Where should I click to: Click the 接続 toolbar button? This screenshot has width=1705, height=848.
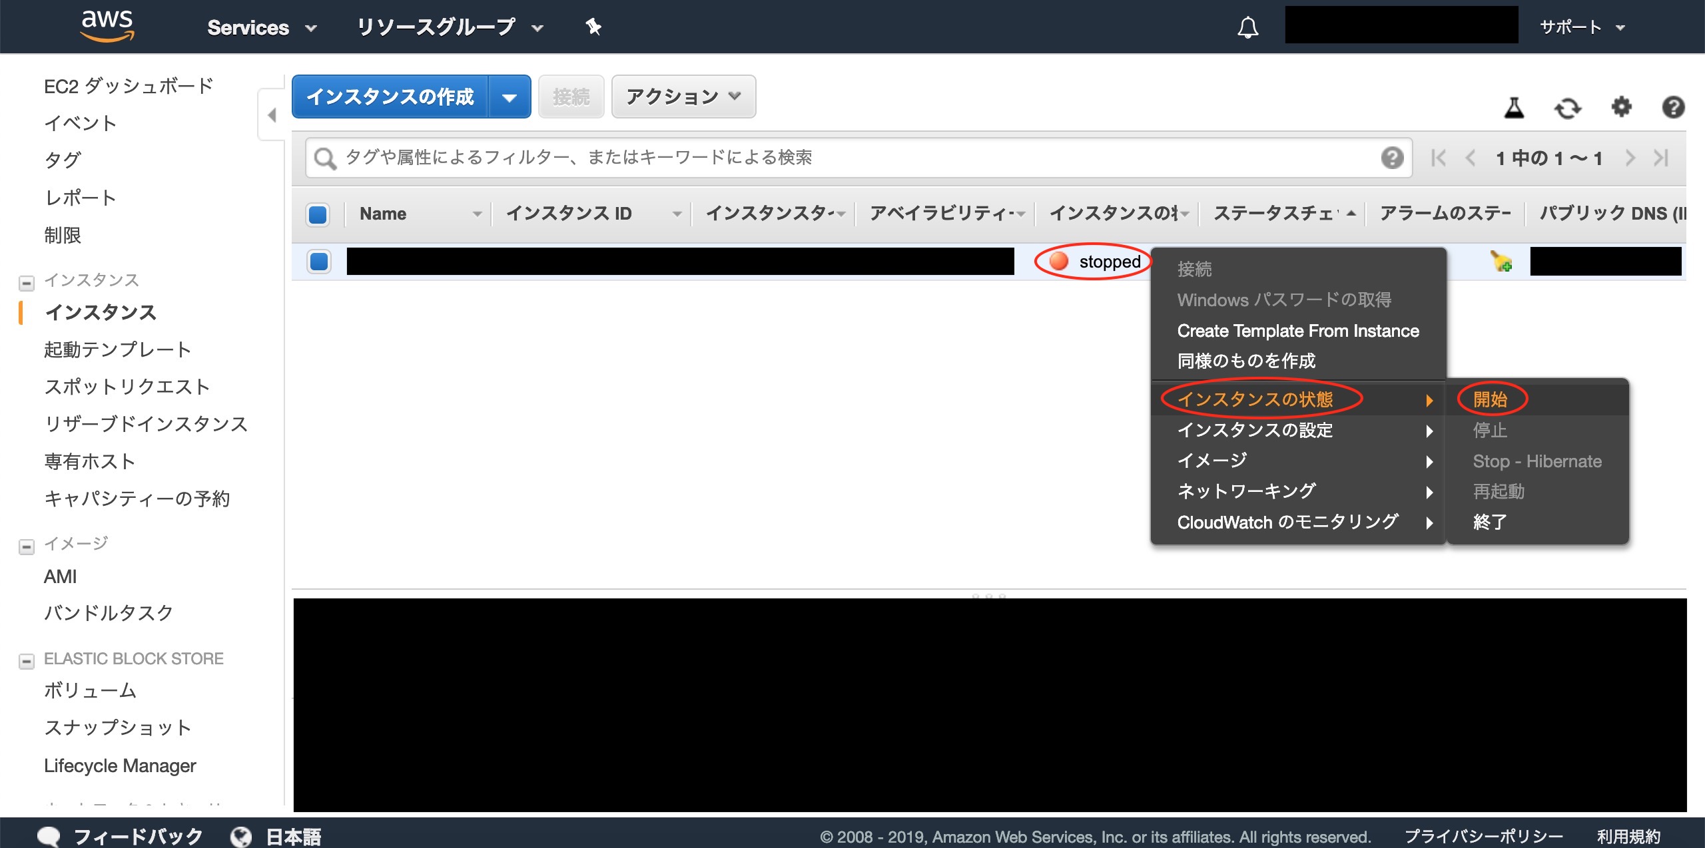pos(571,97)
